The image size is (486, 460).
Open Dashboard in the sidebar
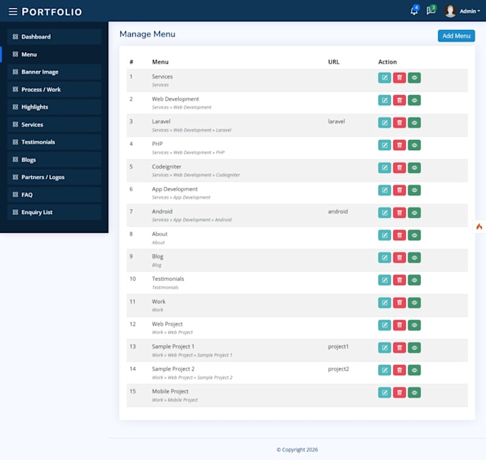click(x=54, y=36)
